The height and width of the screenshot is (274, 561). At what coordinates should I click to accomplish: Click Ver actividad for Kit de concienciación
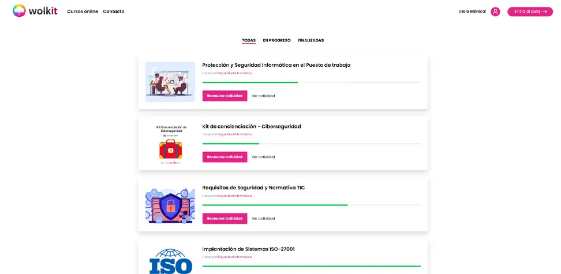coord(263,157)
